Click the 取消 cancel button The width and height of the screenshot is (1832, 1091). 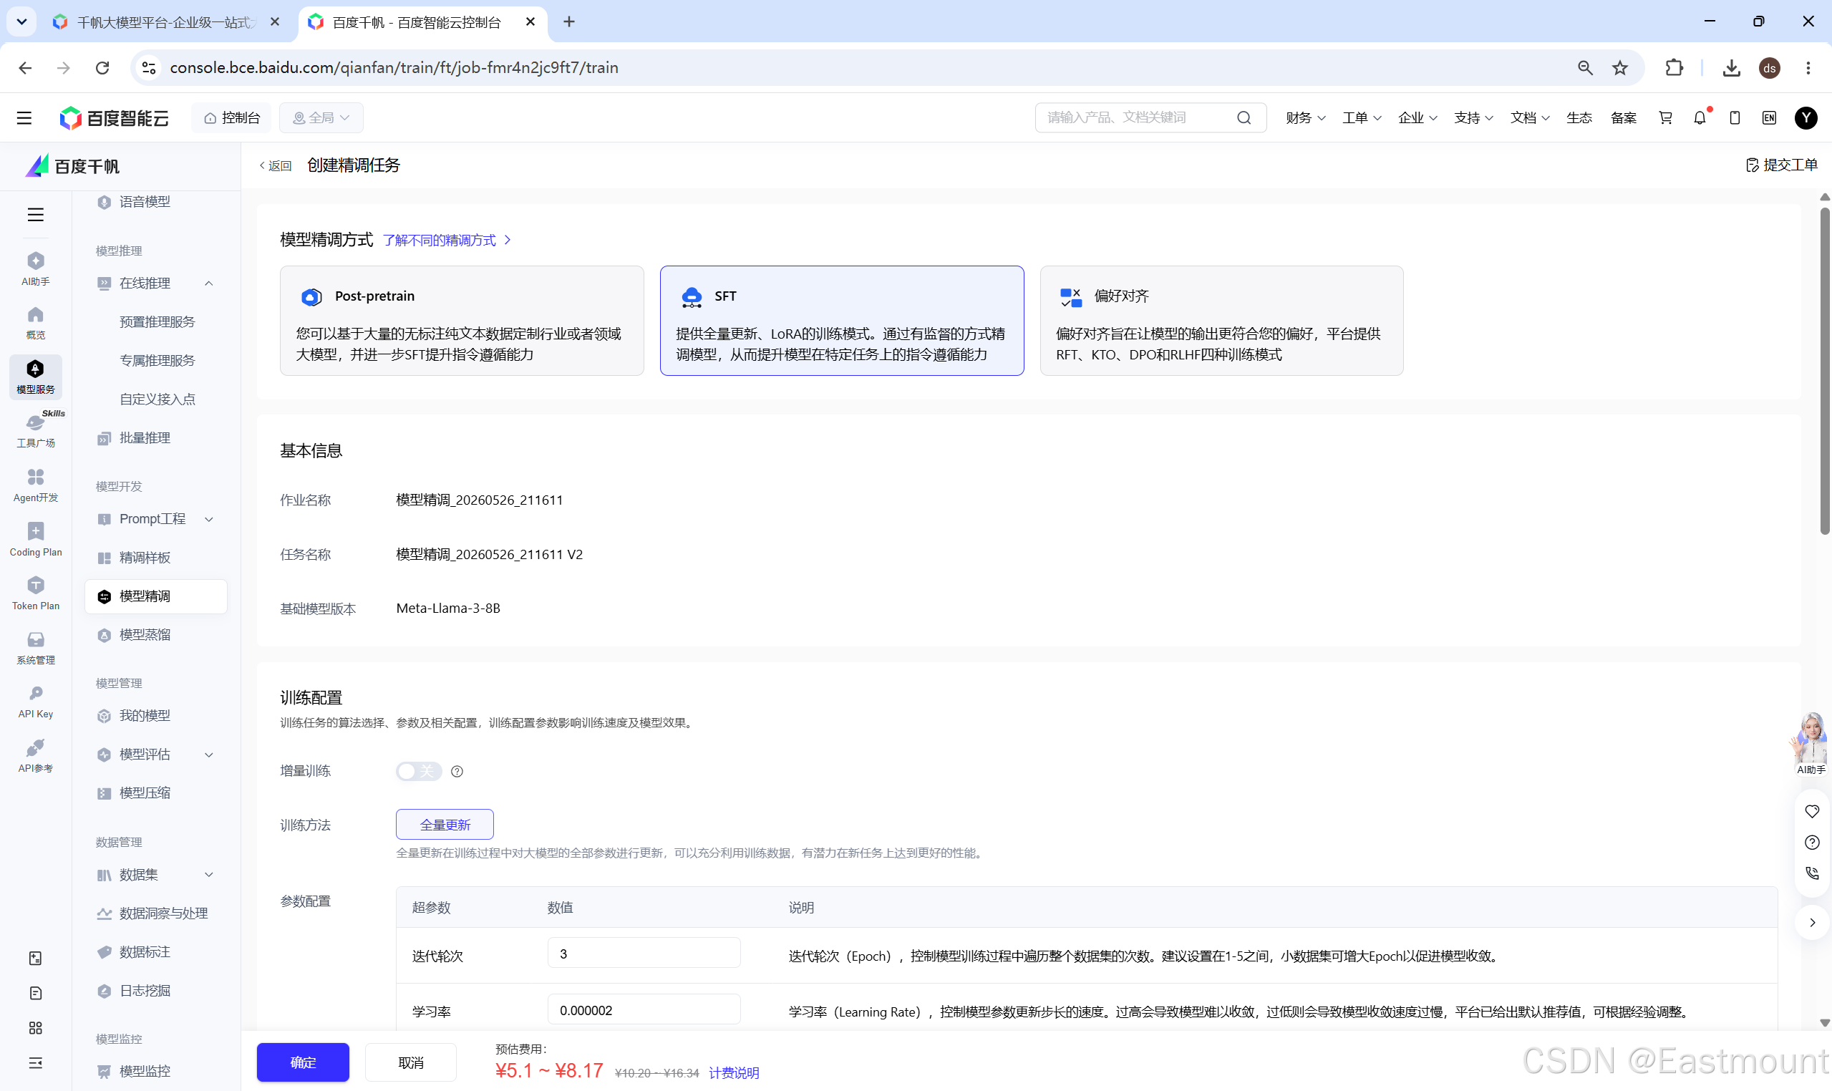pos(410,1062)
